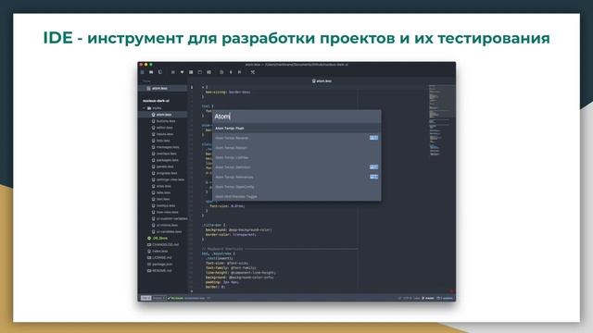593x333 pixels.
Task: Open README.md in the tree view
Action: pyautogui.click(x=159, y=271)
